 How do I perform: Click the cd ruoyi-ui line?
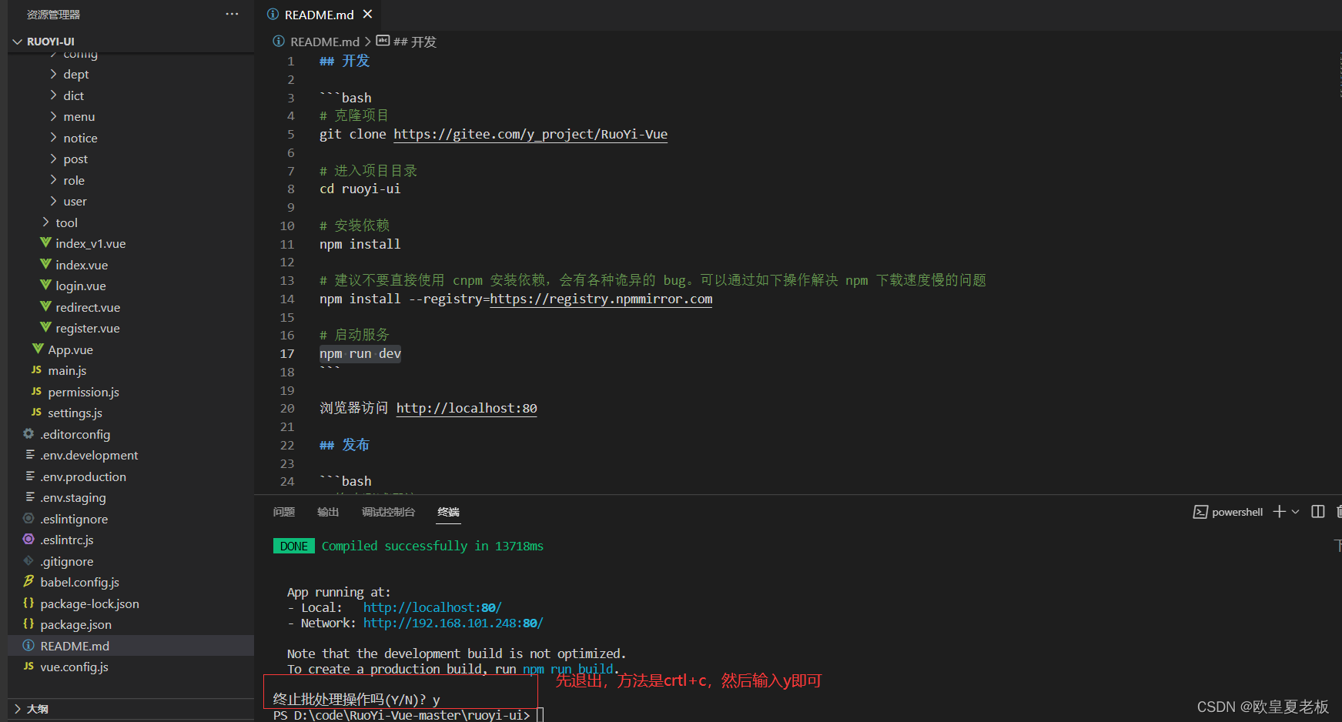pyautogui.click(x=360, y=189)
